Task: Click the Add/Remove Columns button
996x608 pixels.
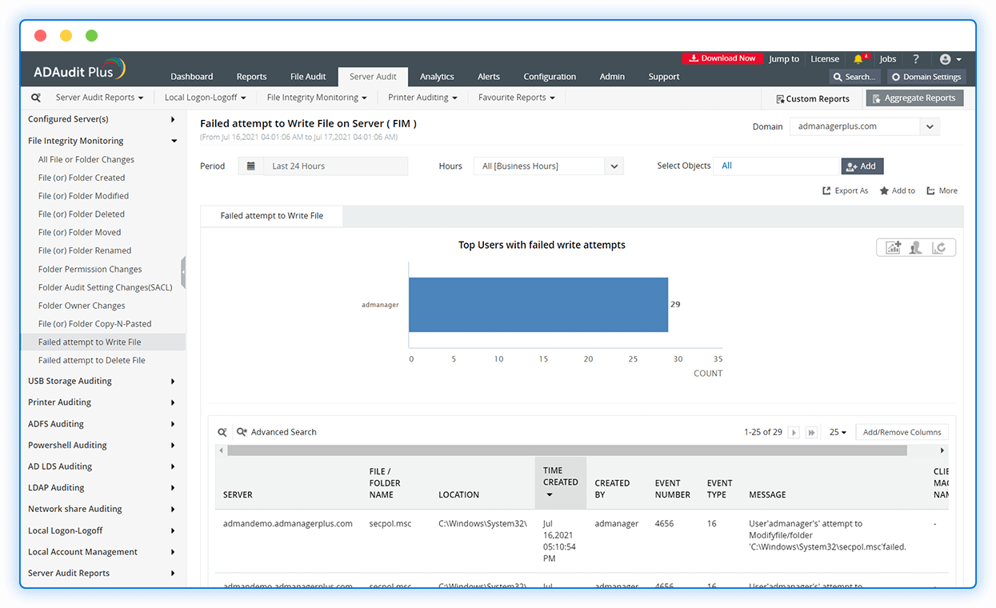Action: (x=902, y=432)
